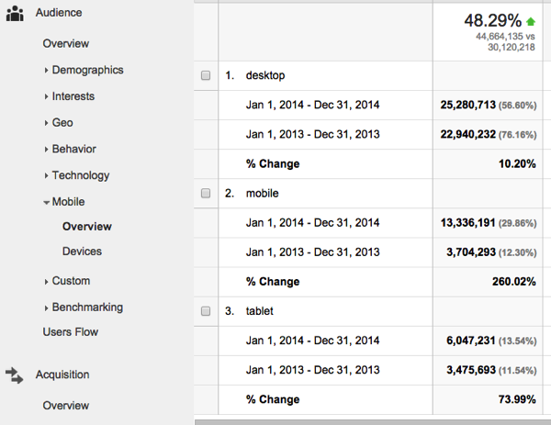This screenshot has width=551, height=425.
Task: Click the 2013 date range under desktop
Action: [313, 134]
